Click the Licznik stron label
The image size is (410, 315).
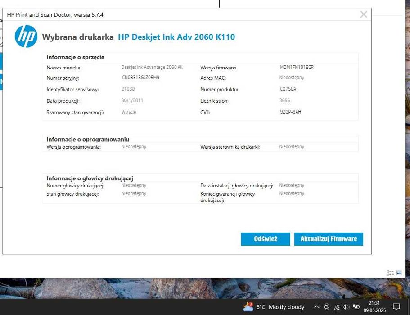[214, 101]
